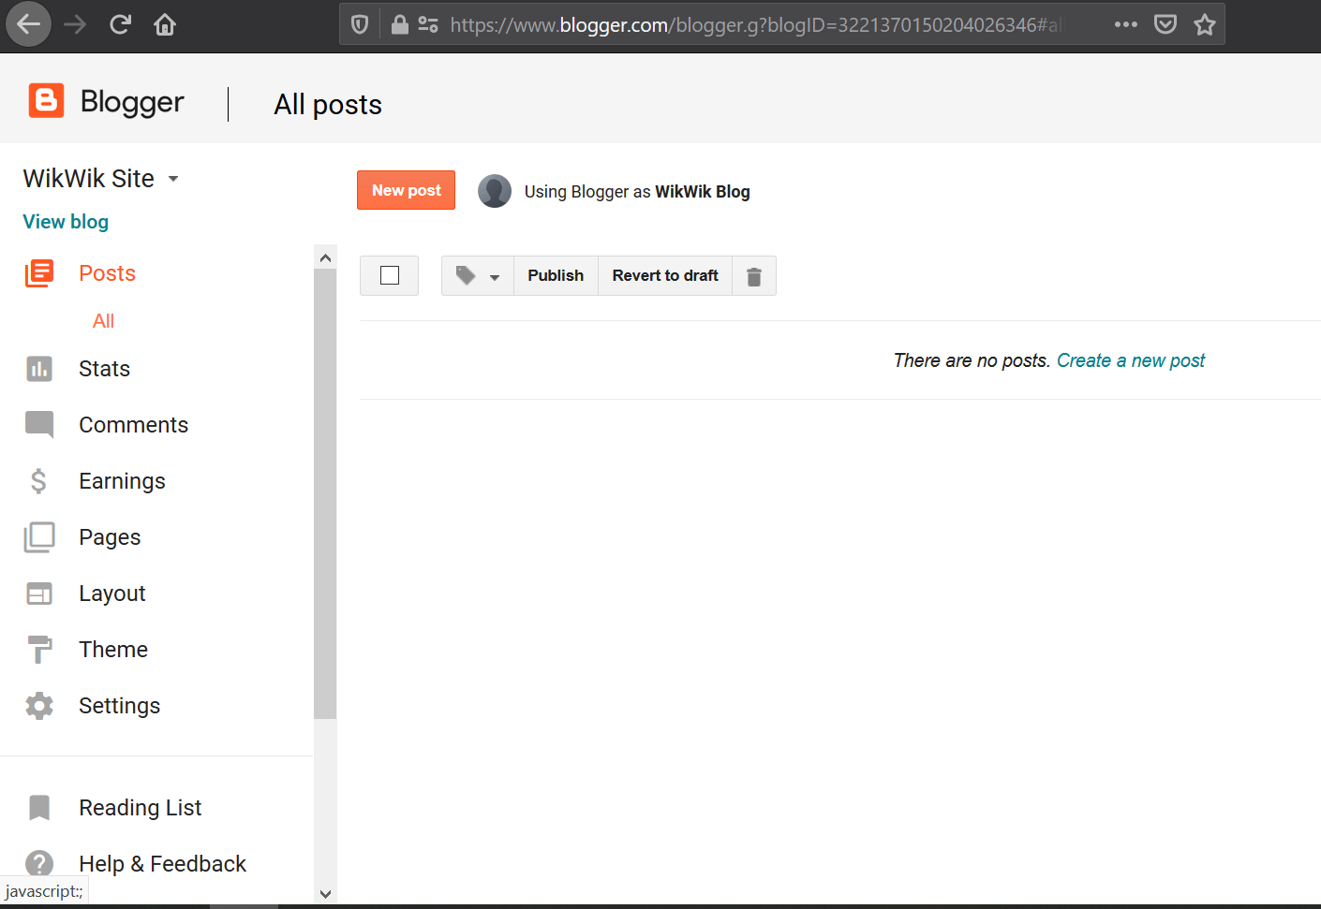The width and height of the screenshot is (1321, 909).
Task: Click the Earnings dollar sign icon
Action: (39, 481)
